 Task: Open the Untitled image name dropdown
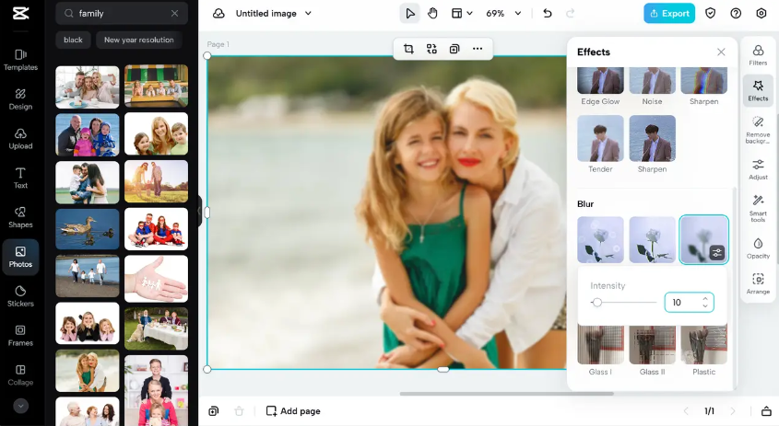(x=273, y=14)
